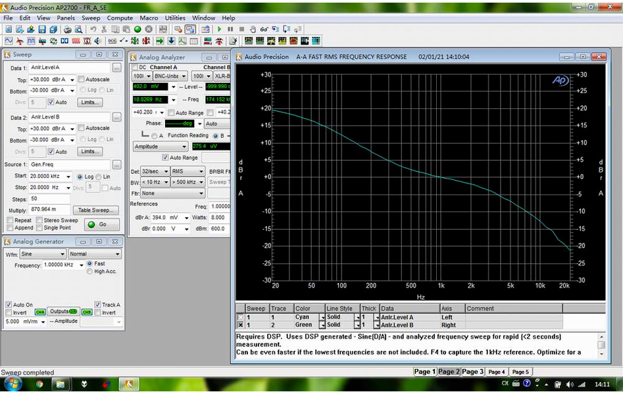Click the first yellow-green bar graph toolbar icon
The image size is (623, 394).
pos(249,41)
